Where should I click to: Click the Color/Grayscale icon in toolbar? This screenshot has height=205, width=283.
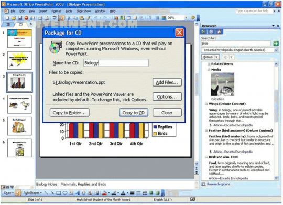[x=164, y=18]
